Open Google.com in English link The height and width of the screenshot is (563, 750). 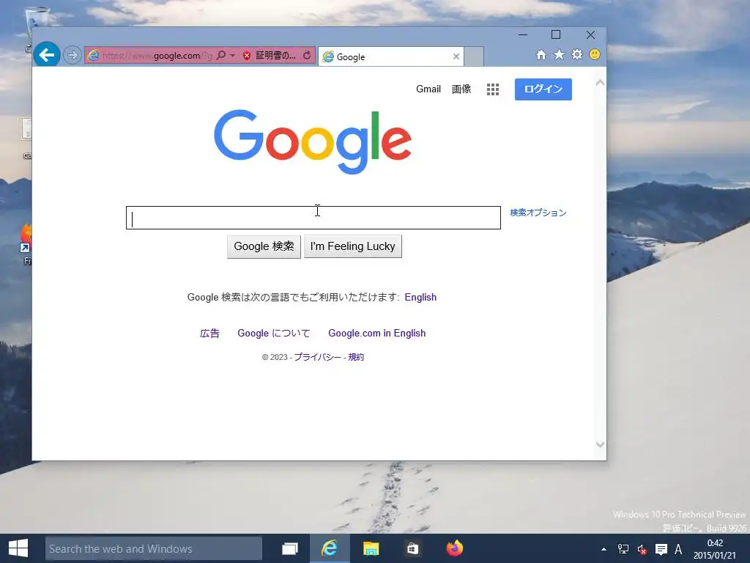click(377, 334)
